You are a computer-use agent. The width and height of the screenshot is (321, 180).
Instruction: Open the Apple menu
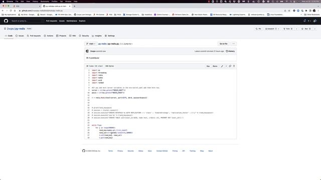[x=3, y=1]
